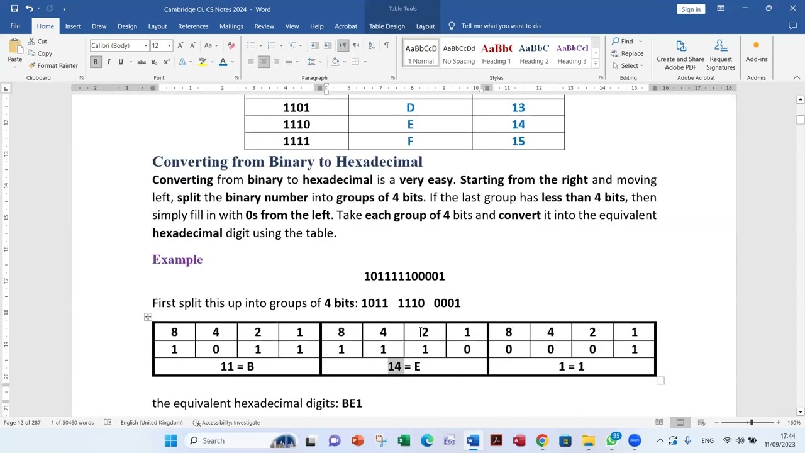805x453 pixels.
Task: Open the Add-ins button
Action: point(757,51)
